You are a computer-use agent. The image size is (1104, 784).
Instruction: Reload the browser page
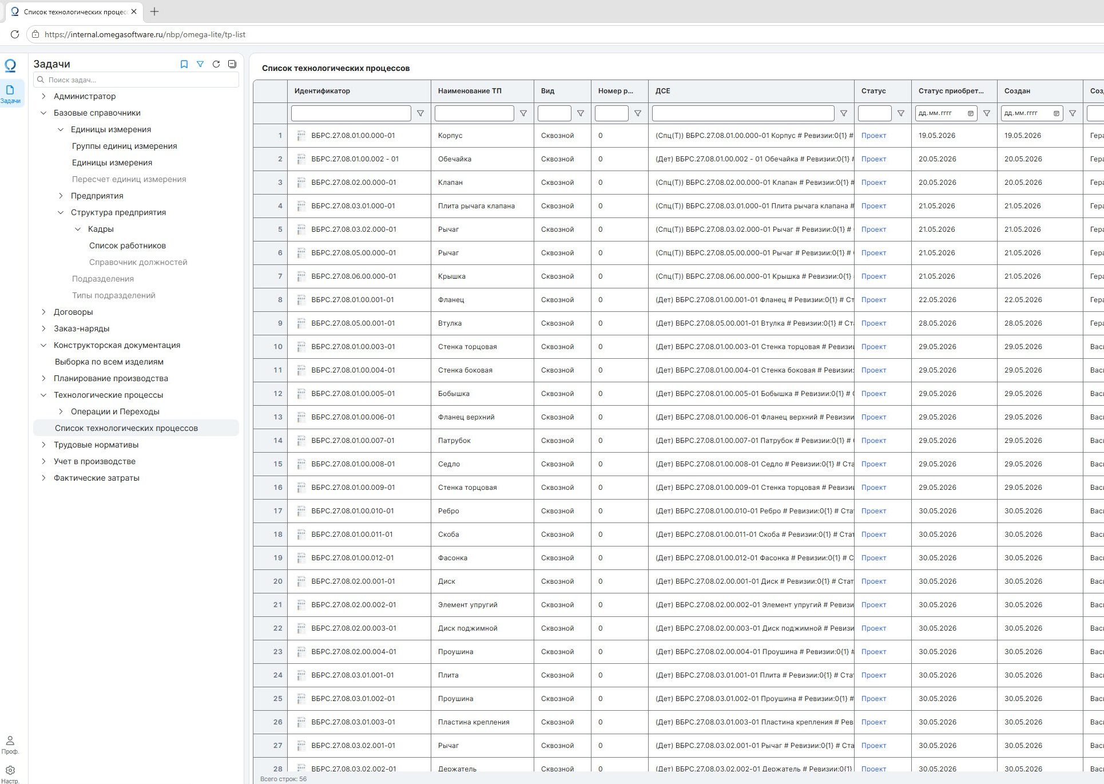click(15, 34)
